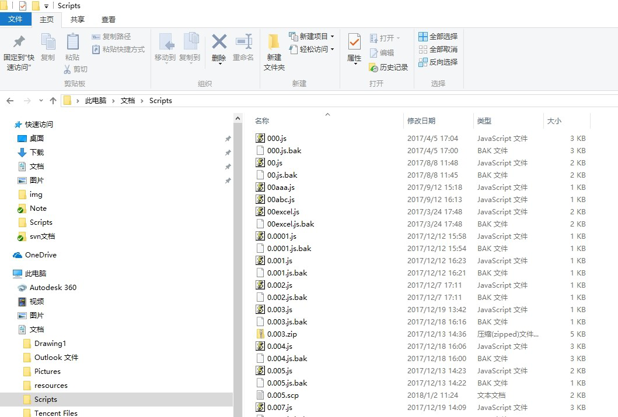This screenshot has height=417, width=618.
Task: Switch to the View (查看) tab
Action: [109, 20]
